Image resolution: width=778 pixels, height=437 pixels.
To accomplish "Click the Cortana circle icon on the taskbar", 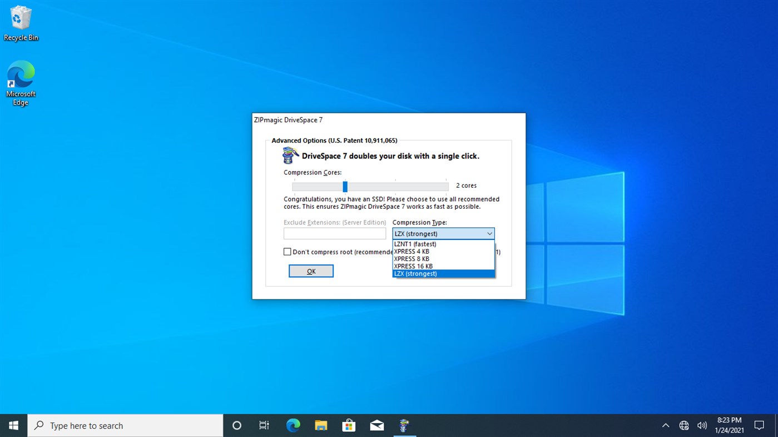I will click(236, 425).
